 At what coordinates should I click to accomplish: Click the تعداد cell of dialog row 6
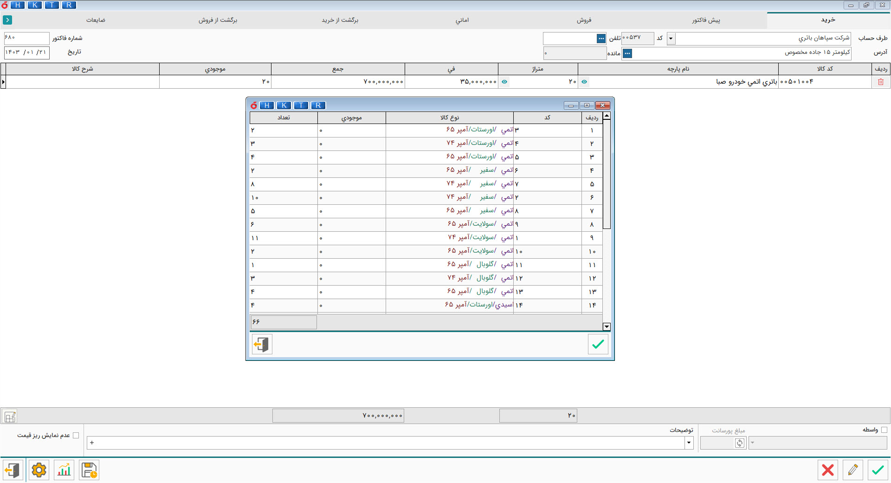284,197
